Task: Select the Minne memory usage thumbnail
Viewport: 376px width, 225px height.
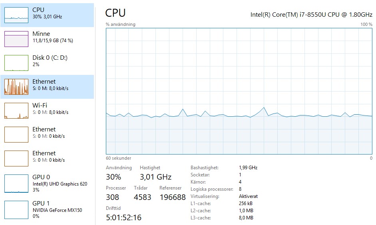Action: [x=16, y=39]
